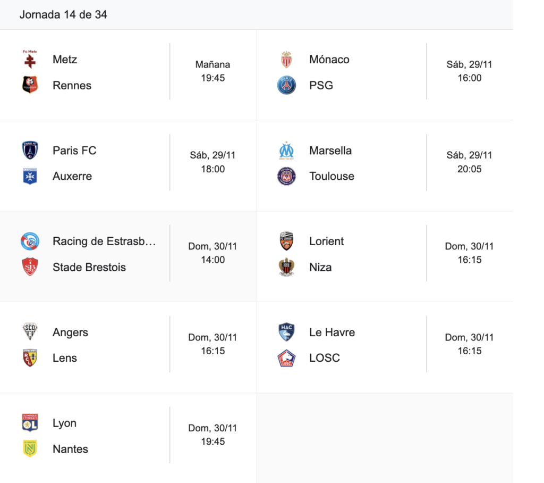Click the PSG club logo
The image size is (544, 483).
click(286, 85)
